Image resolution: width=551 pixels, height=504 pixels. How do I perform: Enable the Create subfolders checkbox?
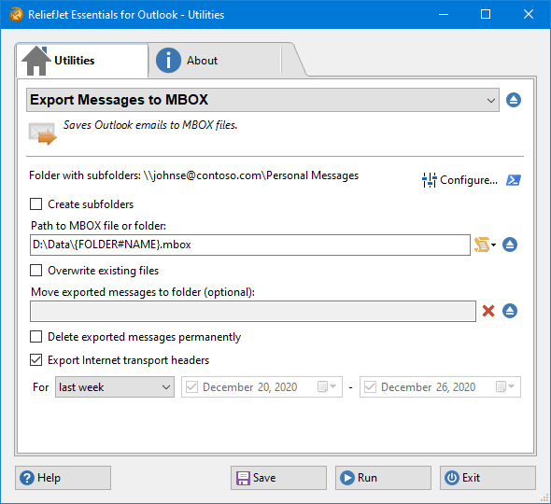(35, 204)
